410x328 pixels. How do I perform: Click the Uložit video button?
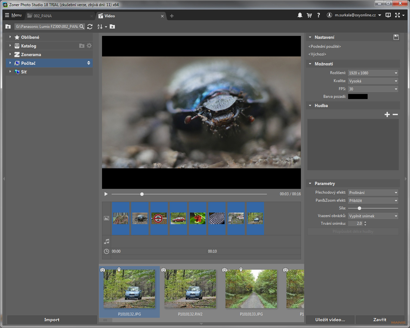[330, 320]
